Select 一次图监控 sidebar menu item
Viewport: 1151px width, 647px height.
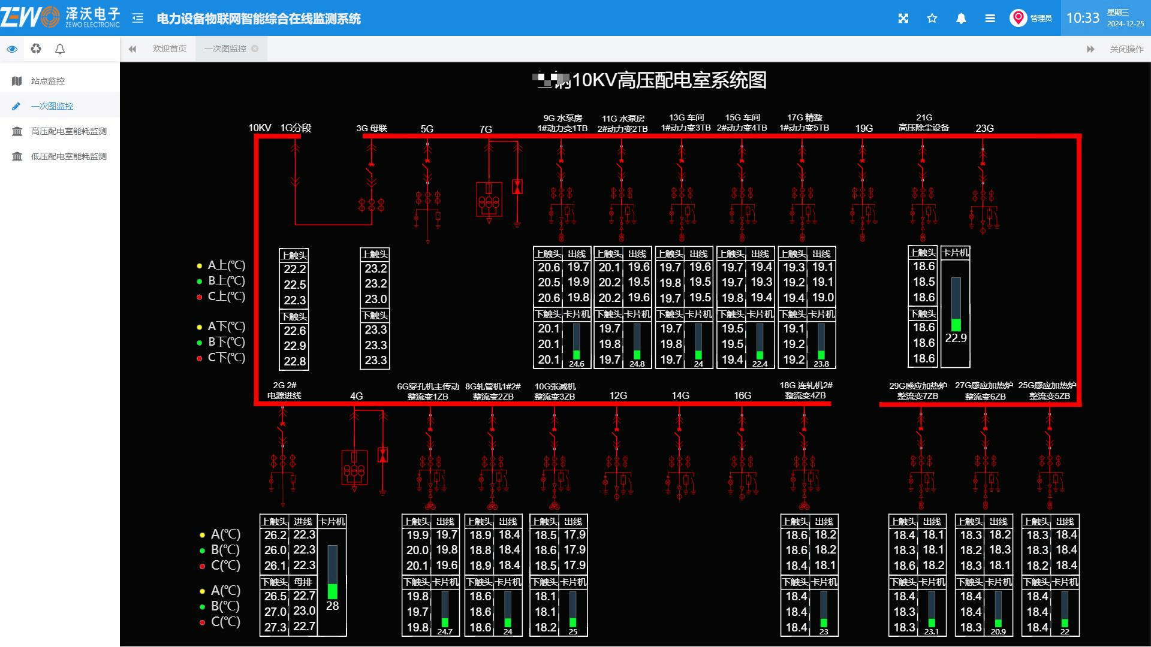pos(52,106)
